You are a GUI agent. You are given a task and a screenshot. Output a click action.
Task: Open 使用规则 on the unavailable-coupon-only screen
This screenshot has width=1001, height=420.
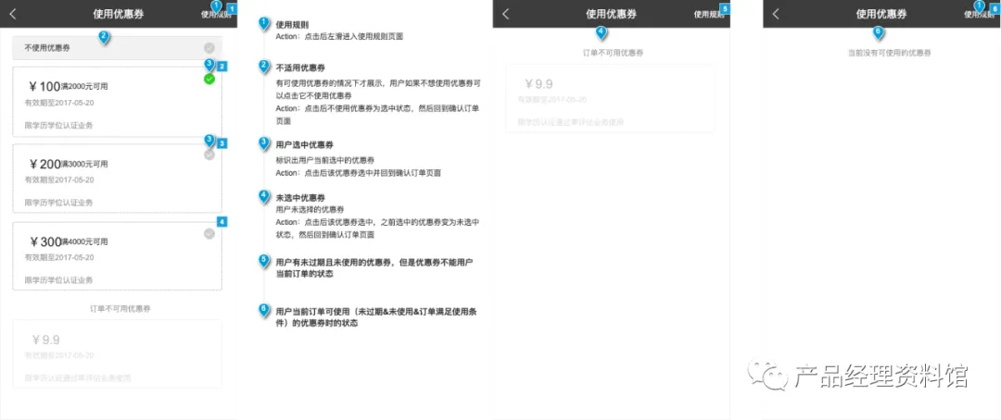click(x=709, y=14)
